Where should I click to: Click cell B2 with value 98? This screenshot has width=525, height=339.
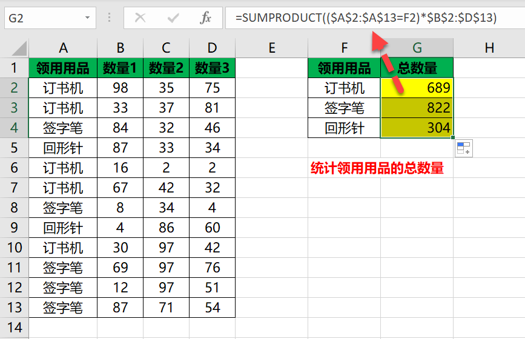point(121,88)
